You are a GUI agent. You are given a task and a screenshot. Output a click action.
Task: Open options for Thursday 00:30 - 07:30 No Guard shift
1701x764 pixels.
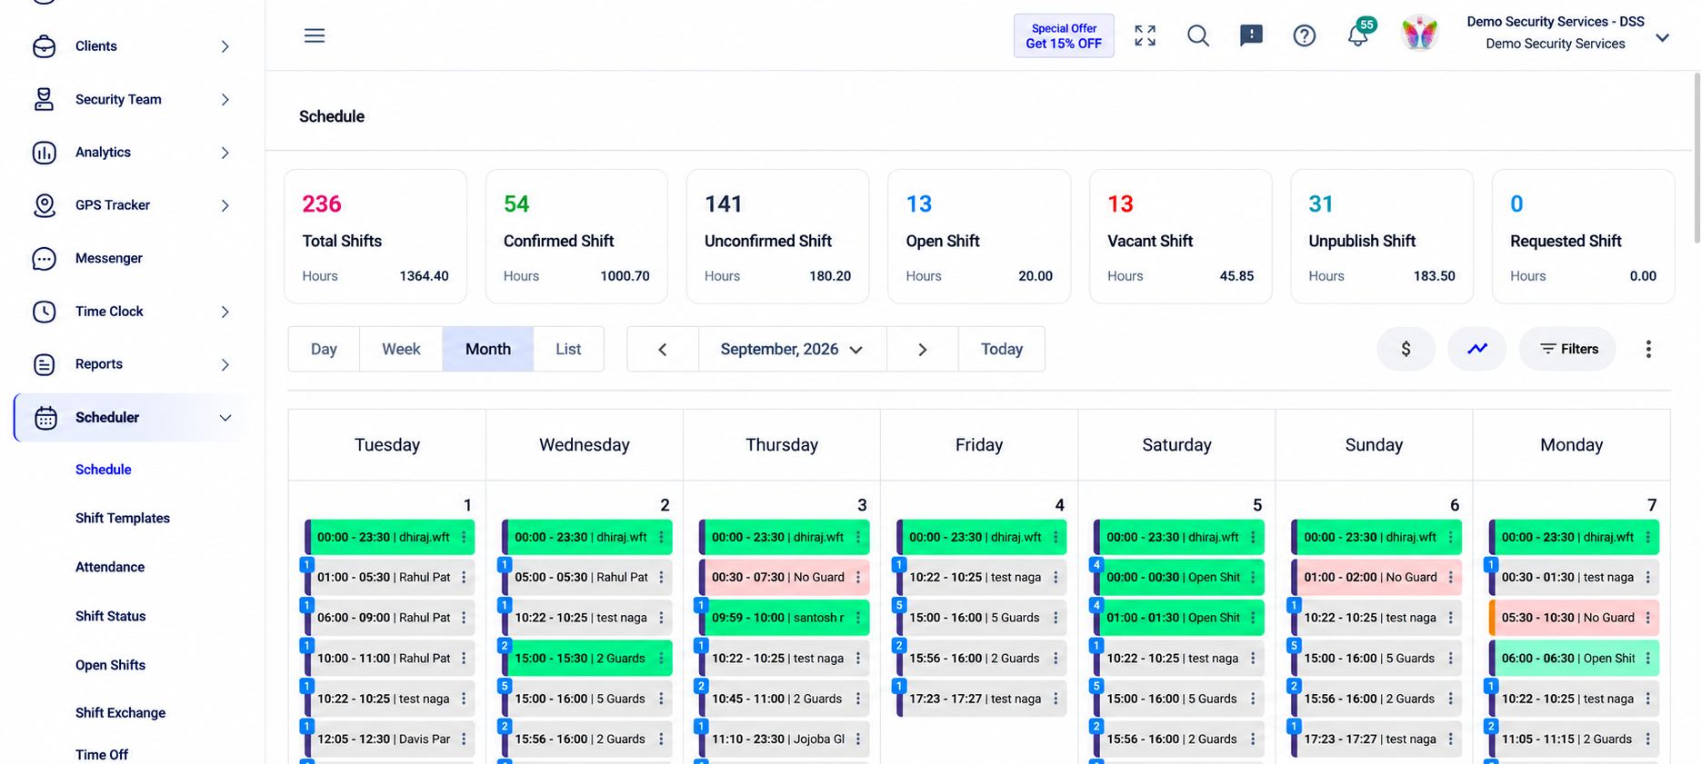tap(858, 578)
